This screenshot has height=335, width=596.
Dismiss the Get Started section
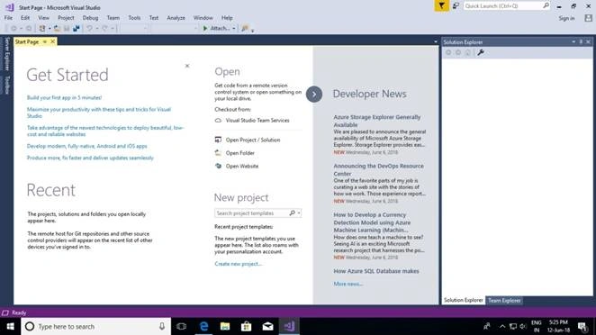pyautogui.click(x=187, y=66)
